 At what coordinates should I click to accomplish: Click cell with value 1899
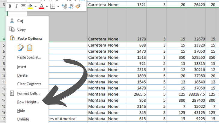tap(137, 76)
